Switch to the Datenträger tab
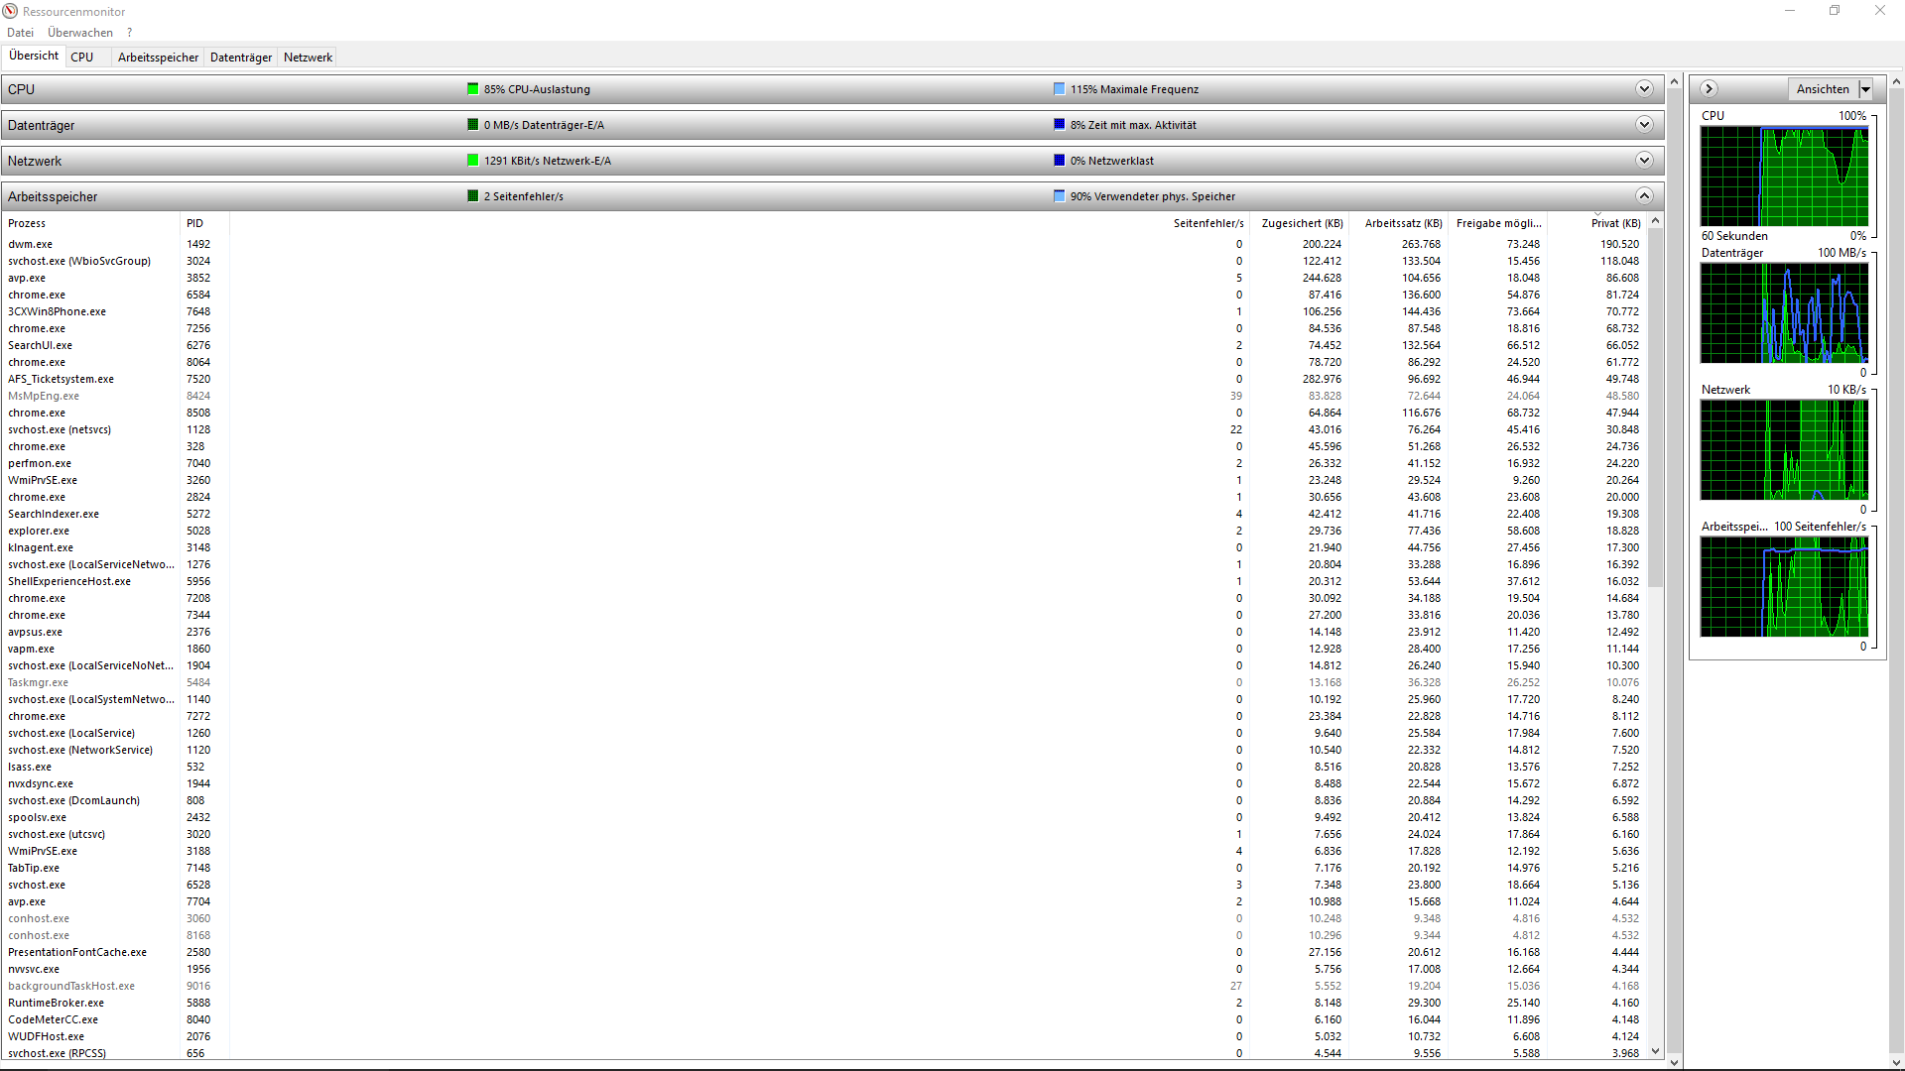 tap(241, 58)
